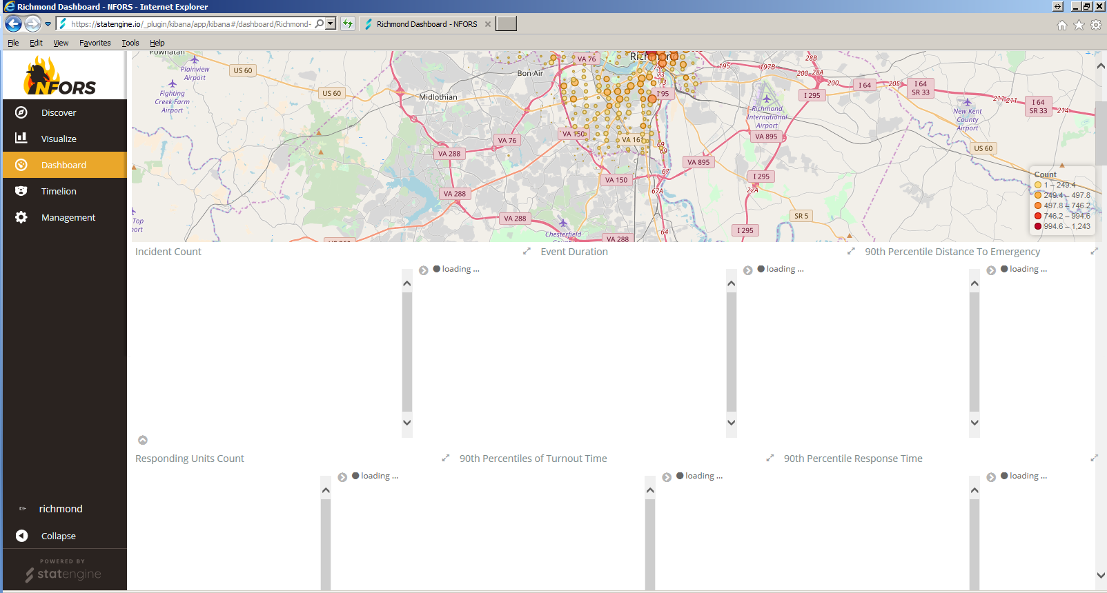The height and width of the screenshot is (593, 1107).
Task: Expand the Responding Units Count panel fullscreen
Action: pyautogui.click(x=446, y=458)
